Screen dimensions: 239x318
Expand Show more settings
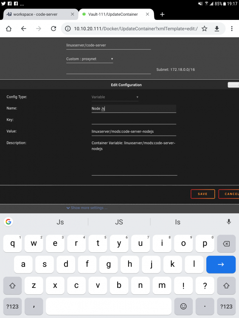click(87, 208)
